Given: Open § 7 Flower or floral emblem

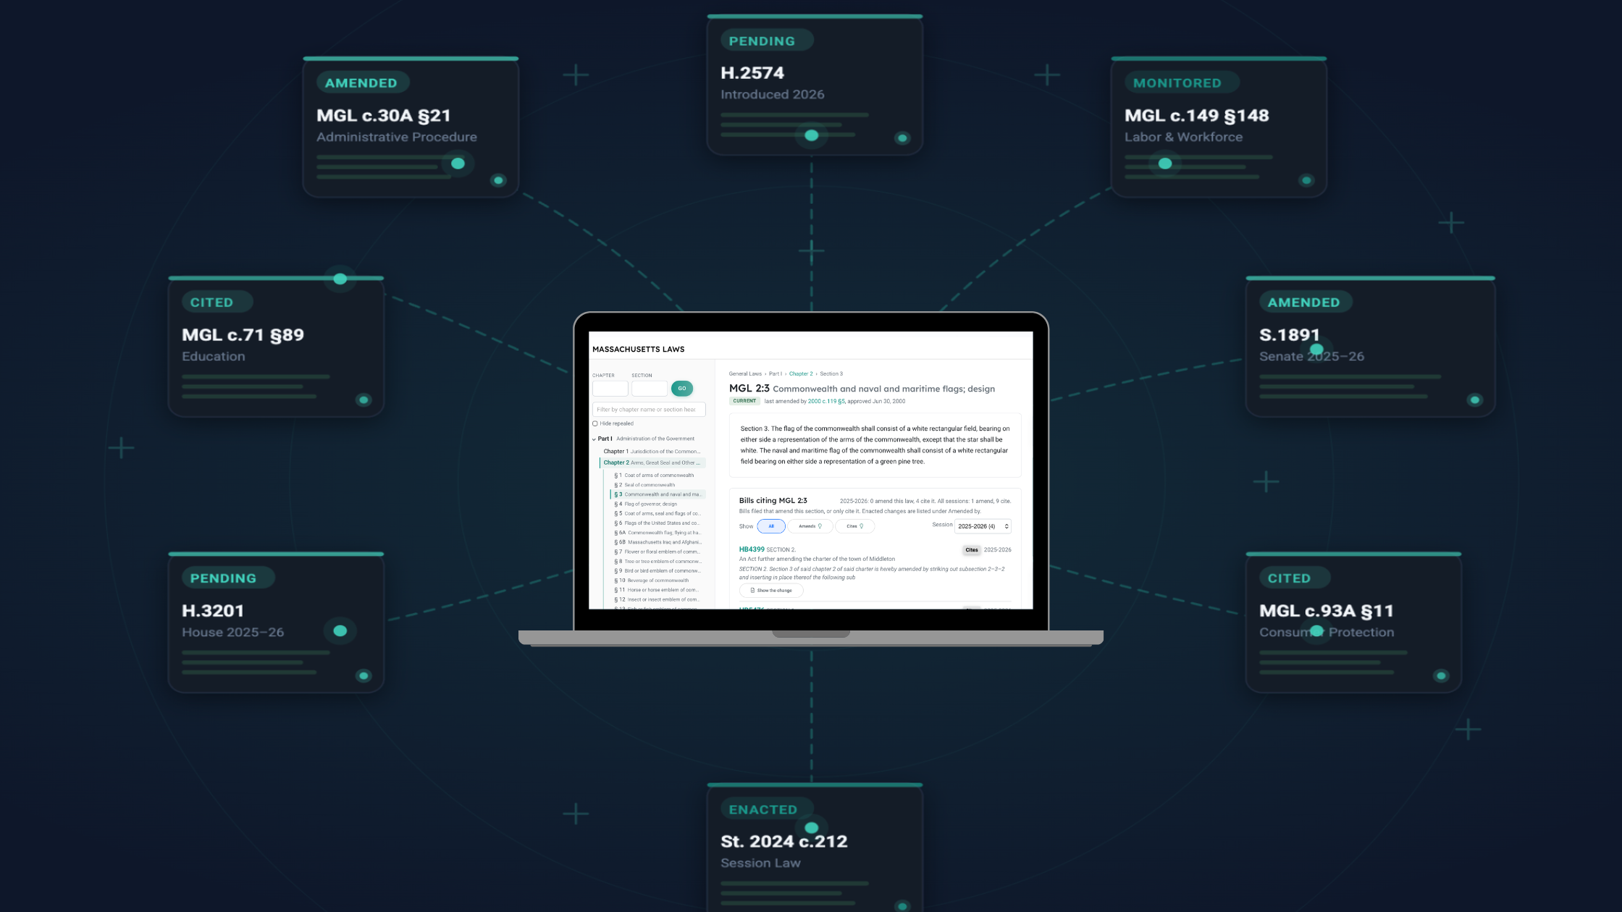Looking at the screenshot, I should pyautogui.click(x=657, y=552).
